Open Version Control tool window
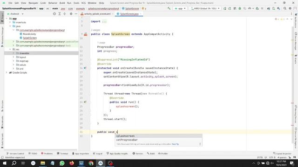The width and height of the screenshot is (298, 167). click(15, 154)
